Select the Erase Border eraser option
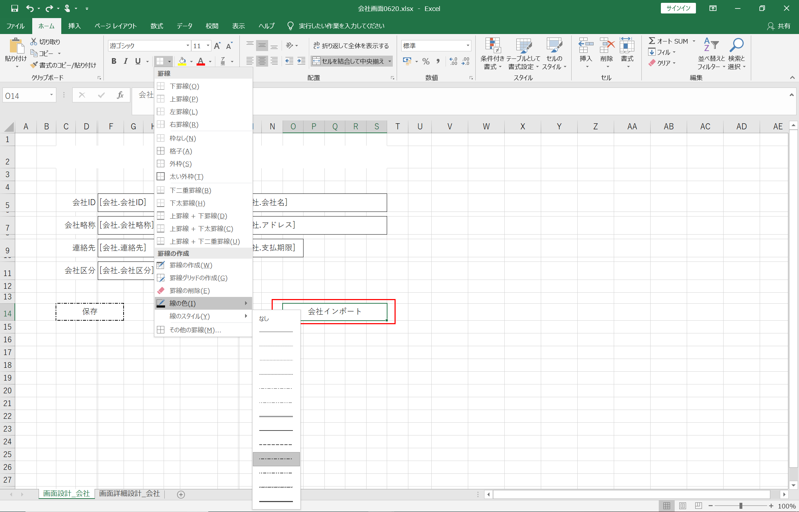Screen dimensions: 799x512 click(189, 291)
